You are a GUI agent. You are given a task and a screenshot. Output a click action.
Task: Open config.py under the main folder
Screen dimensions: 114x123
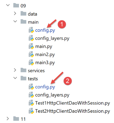coord(45,30)
